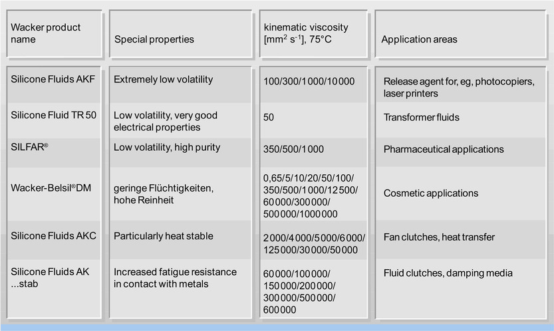Screen dimensions: 554x331
Task: Click the 'Silicone Fluids AKC' product cell
Action: (54, 240)
